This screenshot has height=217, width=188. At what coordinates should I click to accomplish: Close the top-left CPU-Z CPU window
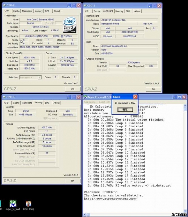[79, 5]
